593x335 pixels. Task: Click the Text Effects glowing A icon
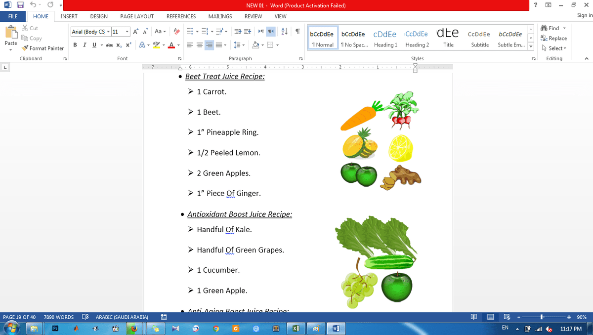(x=142, y=45)
